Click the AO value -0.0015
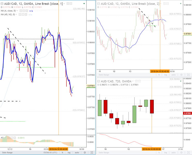Viewport: 192px width, 155px height. coord(21,138)
